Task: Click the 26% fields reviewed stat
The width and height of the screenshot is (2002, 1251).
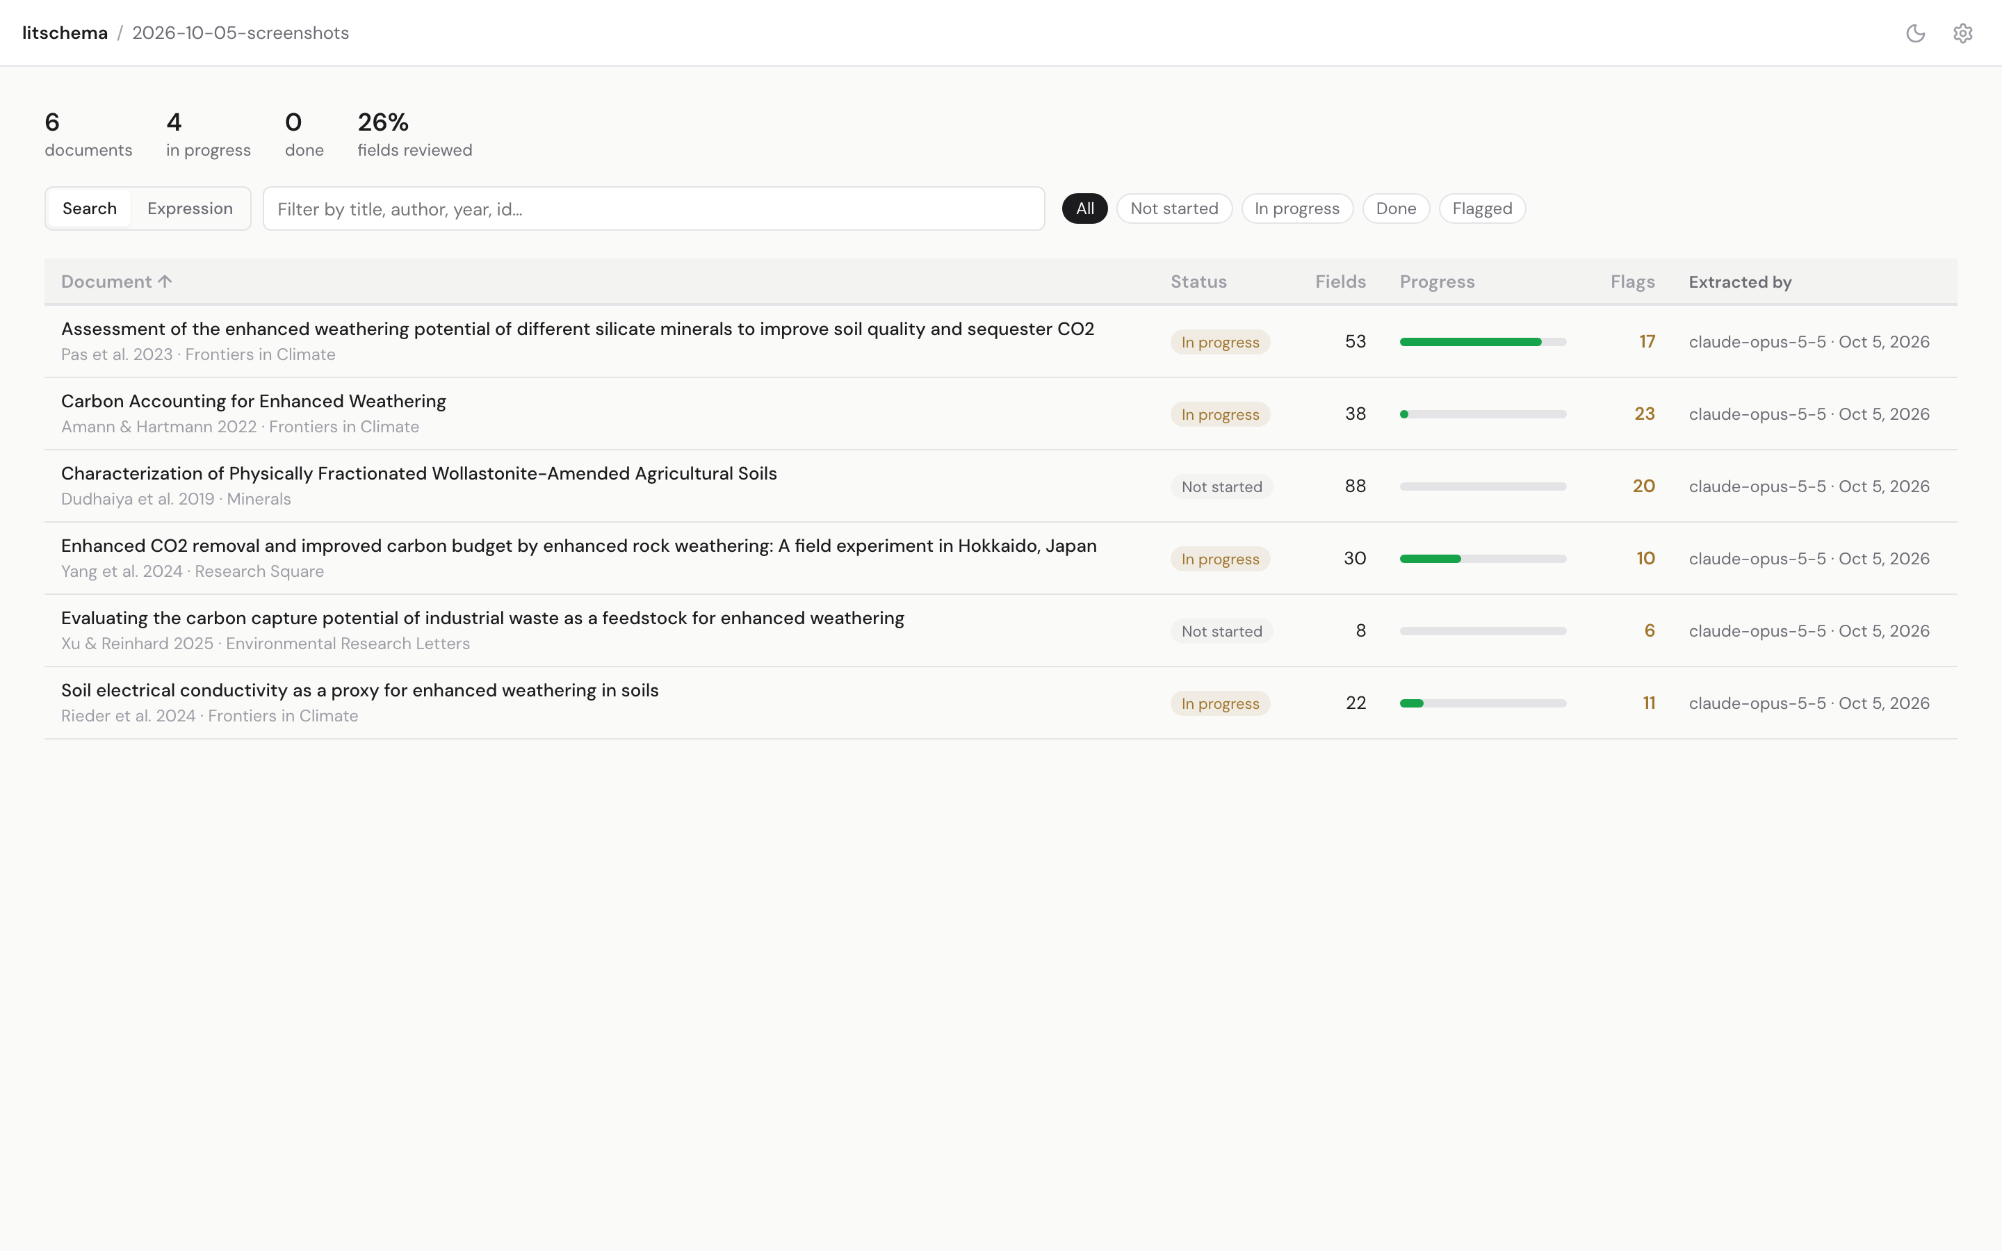Action: (x=414, y=134)
